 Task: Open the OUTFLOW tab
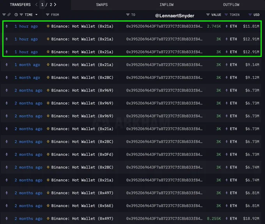[231, 5]
